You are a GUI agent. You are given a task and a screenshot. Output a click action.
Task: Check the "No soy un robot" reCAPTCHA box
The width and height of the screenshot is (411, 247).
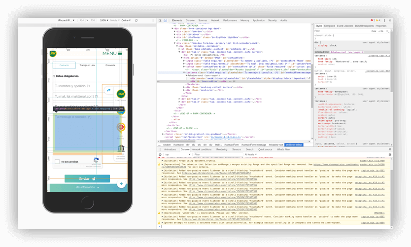[58, 162]
